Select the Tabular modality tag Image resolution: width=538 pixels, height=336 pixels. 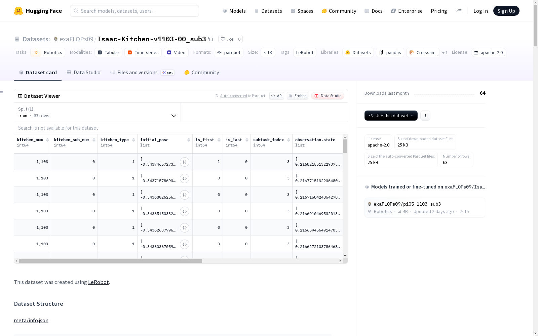pos(108,52)
